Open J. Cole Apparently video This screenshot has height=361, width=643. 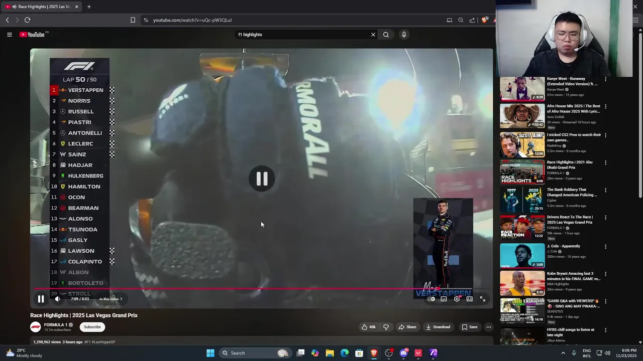pyautogui.click(x=522, y=255)
